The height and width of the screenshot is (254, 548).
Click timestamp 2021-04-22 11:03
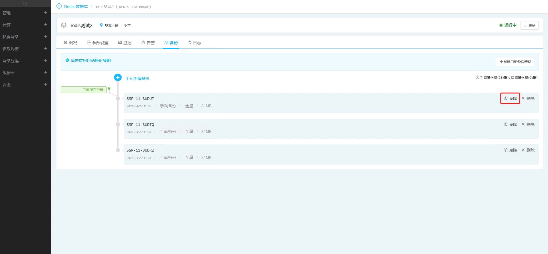tap(139, 158)
